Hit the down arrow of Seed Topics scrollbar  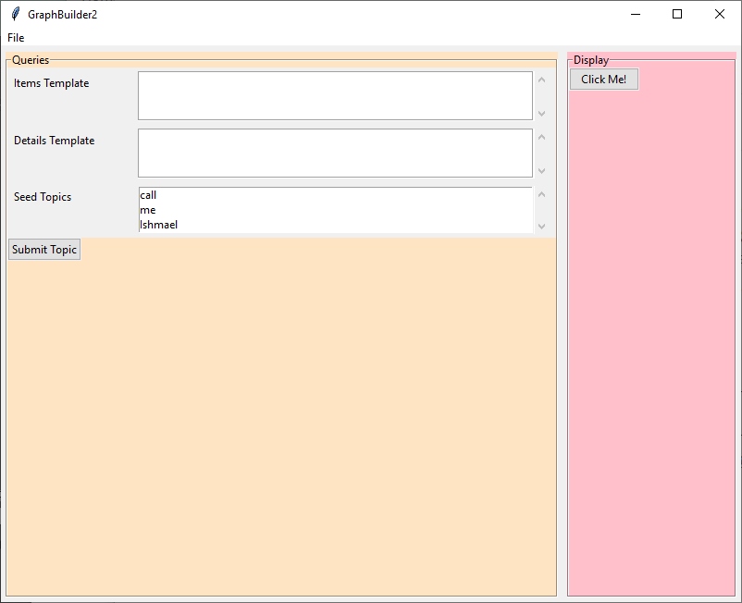pos(542,226)
